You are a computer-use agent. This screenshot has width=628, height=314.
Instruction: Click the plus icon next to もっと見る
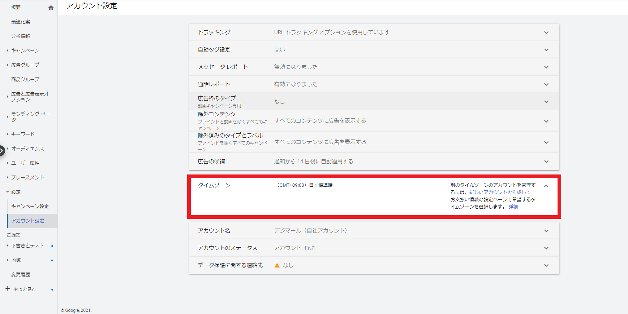[x=8, y=289]
